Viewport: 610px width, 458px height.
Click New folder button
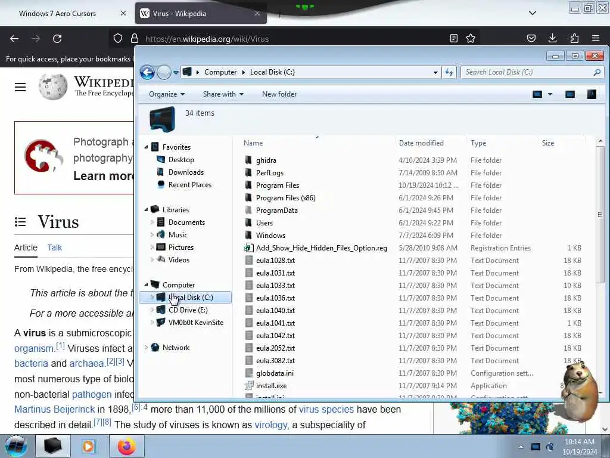(x=279, y=94)
